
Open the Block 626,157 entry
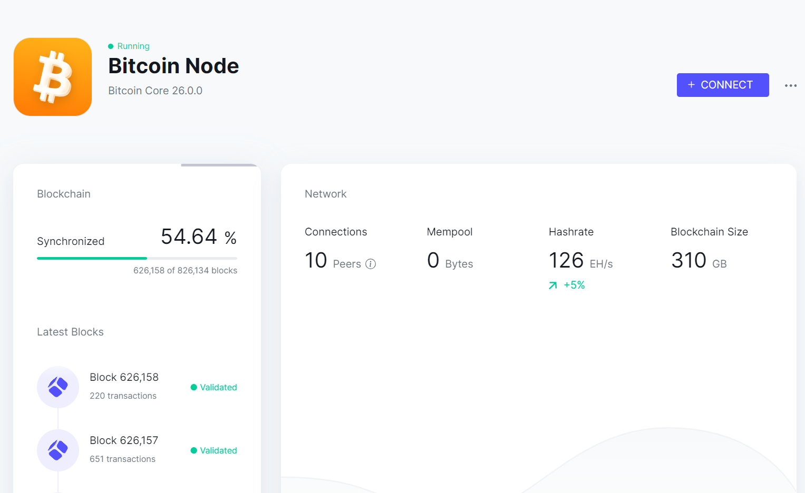[137, 450]
